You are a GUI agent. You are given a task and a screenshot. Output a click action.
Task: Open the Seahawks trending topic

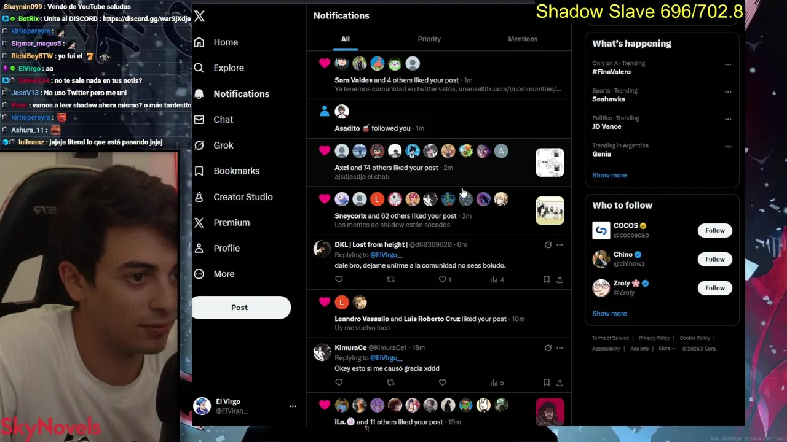click(609, 99)
